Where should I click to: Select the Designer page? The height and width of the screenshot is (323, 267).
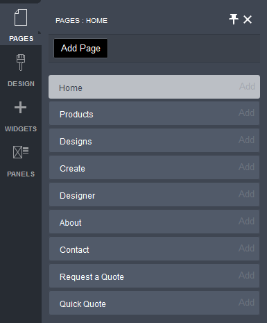pyautogui.click(x=154, y=194)
